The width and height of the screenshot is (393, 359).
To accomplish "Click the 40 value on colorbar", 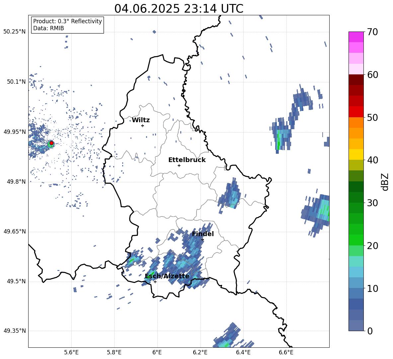I will coord(372,160).
